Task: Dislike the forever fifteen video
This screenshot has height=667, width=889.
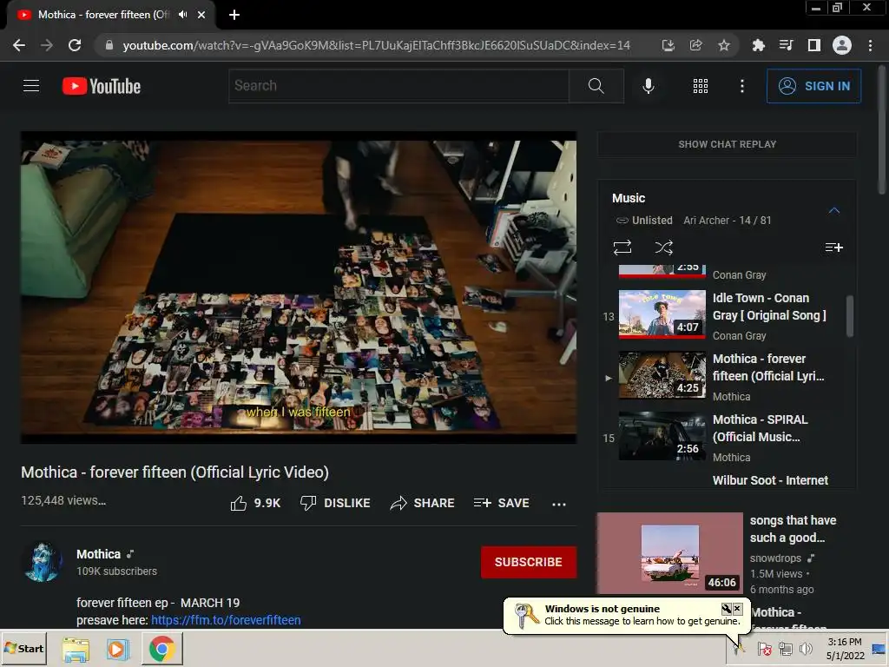Action: (335, 503)
